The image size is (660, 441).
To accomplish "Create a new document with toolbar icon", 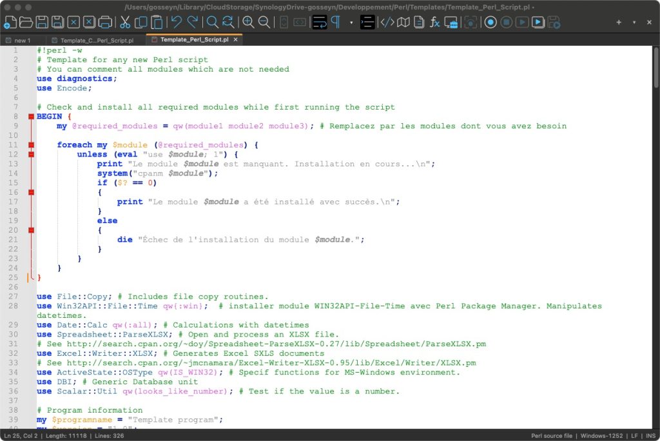I will tap(10, 23).
